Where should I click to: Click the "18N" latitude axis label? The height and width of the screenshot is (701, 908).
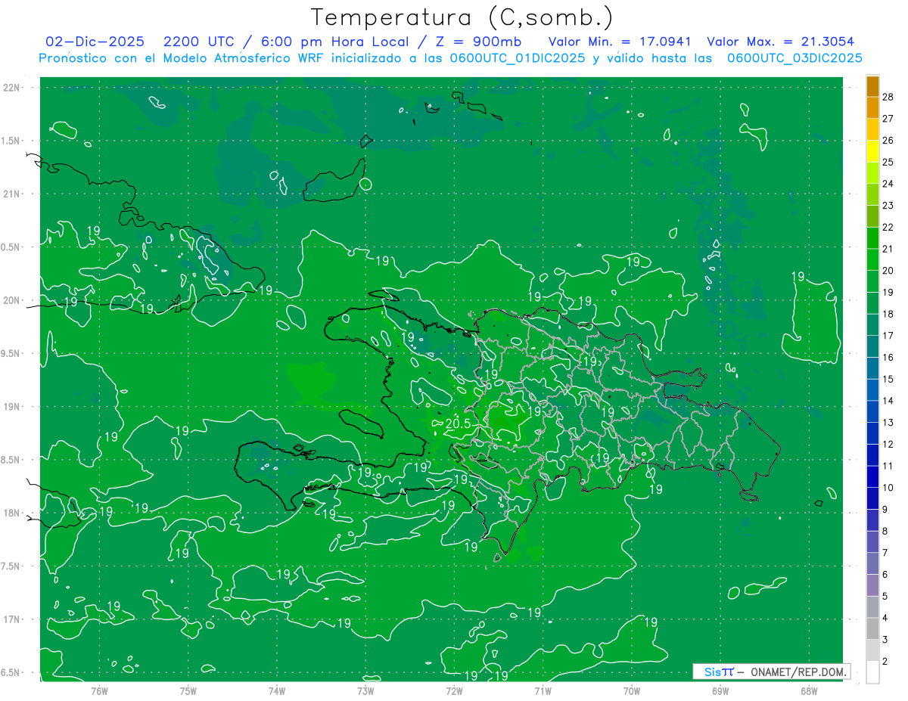pyautogui.click(x=11, y=513)
